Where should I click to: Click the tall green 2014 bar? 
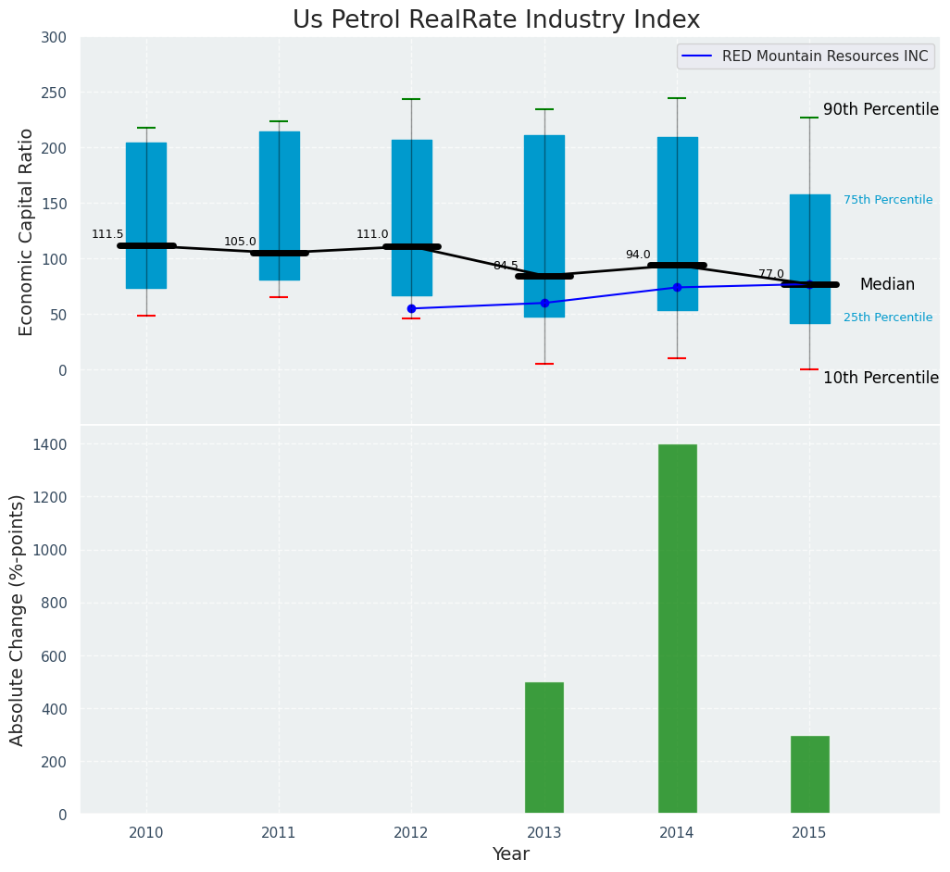click(677, 629)
